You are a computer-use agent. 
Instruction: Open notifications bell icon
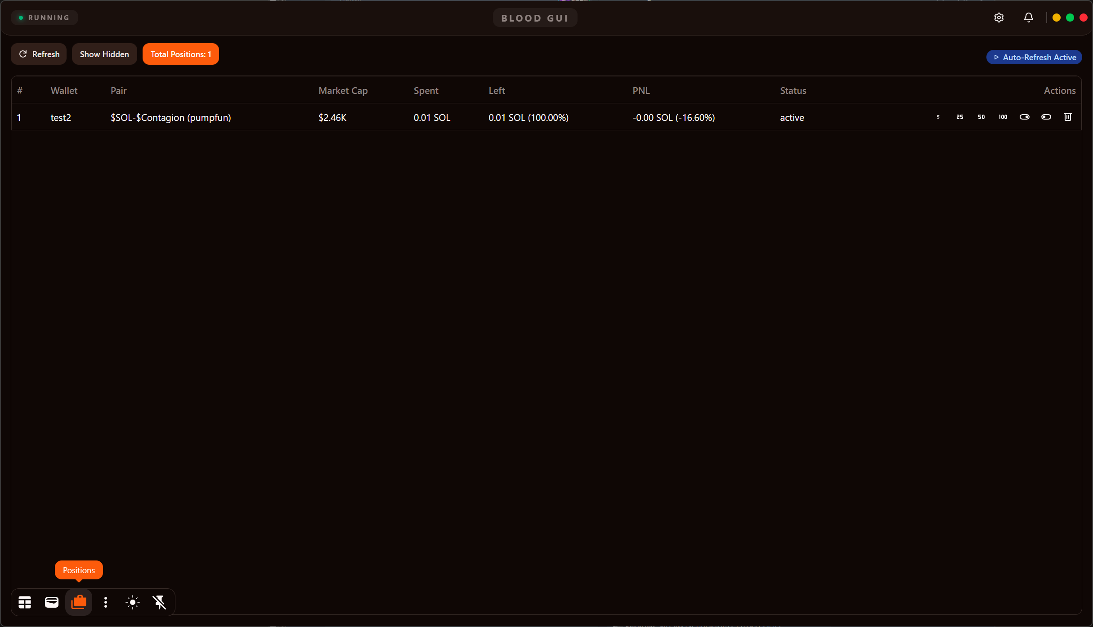(x=1029, y=18)
